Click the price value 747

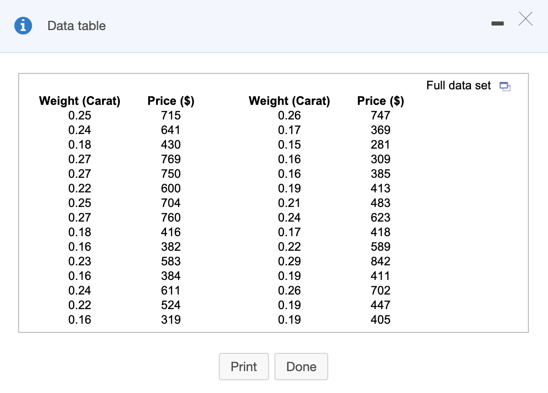[380, 115]
